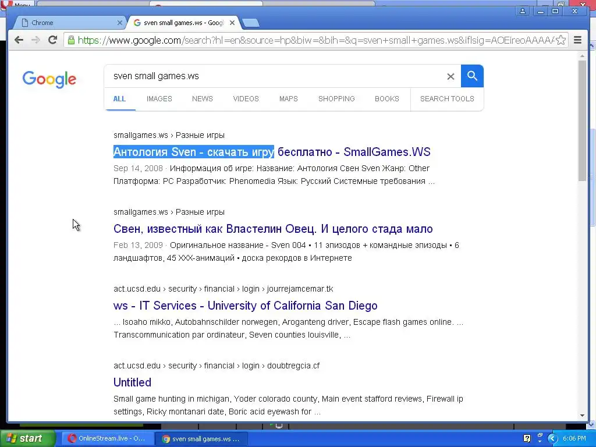Viewport: 596px width, 447px height.
Task: Switch to the MAPS search tab
Action: [289, 99]
